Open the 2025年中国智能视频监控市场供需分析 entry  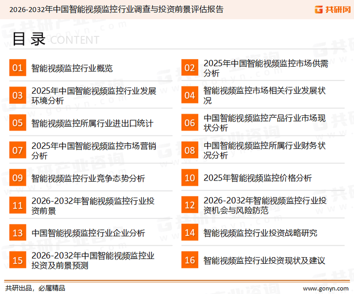(265, 68)
